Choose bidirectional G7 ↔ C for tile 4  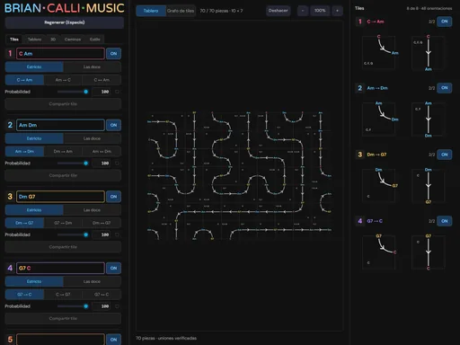click(102, 295)
